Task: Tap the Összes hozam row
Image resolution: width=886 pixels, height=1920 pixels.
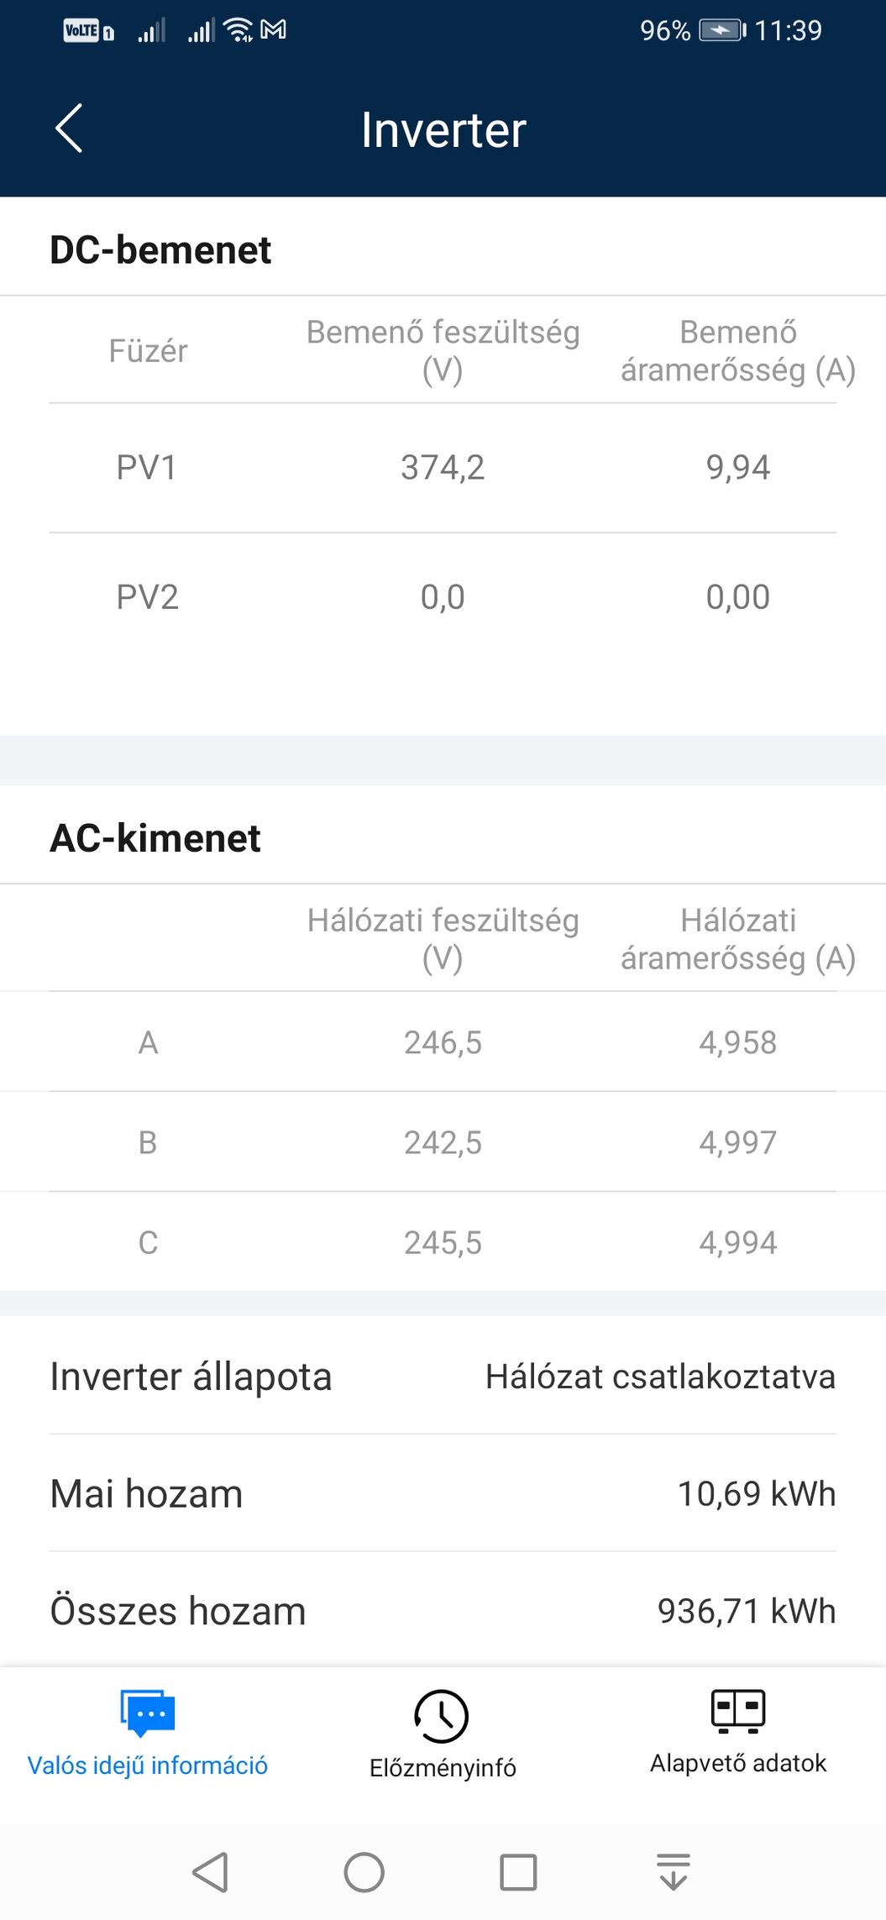Action: tap(443, 1611)
